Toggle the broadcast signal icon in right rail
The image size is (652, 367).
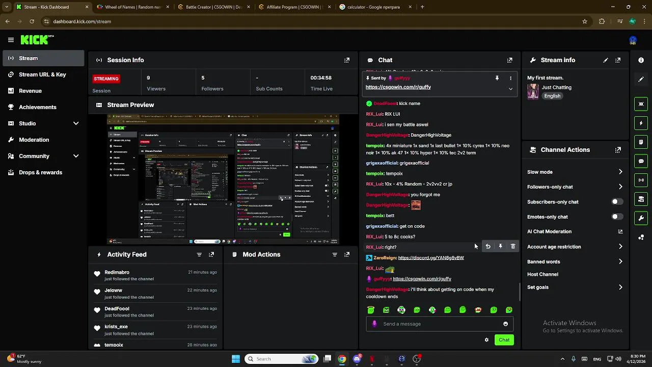coord(641,180)
